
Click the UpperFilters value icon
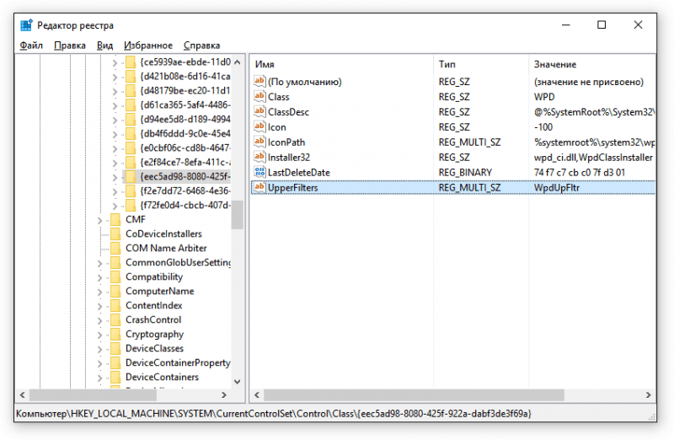coord(259,187)
